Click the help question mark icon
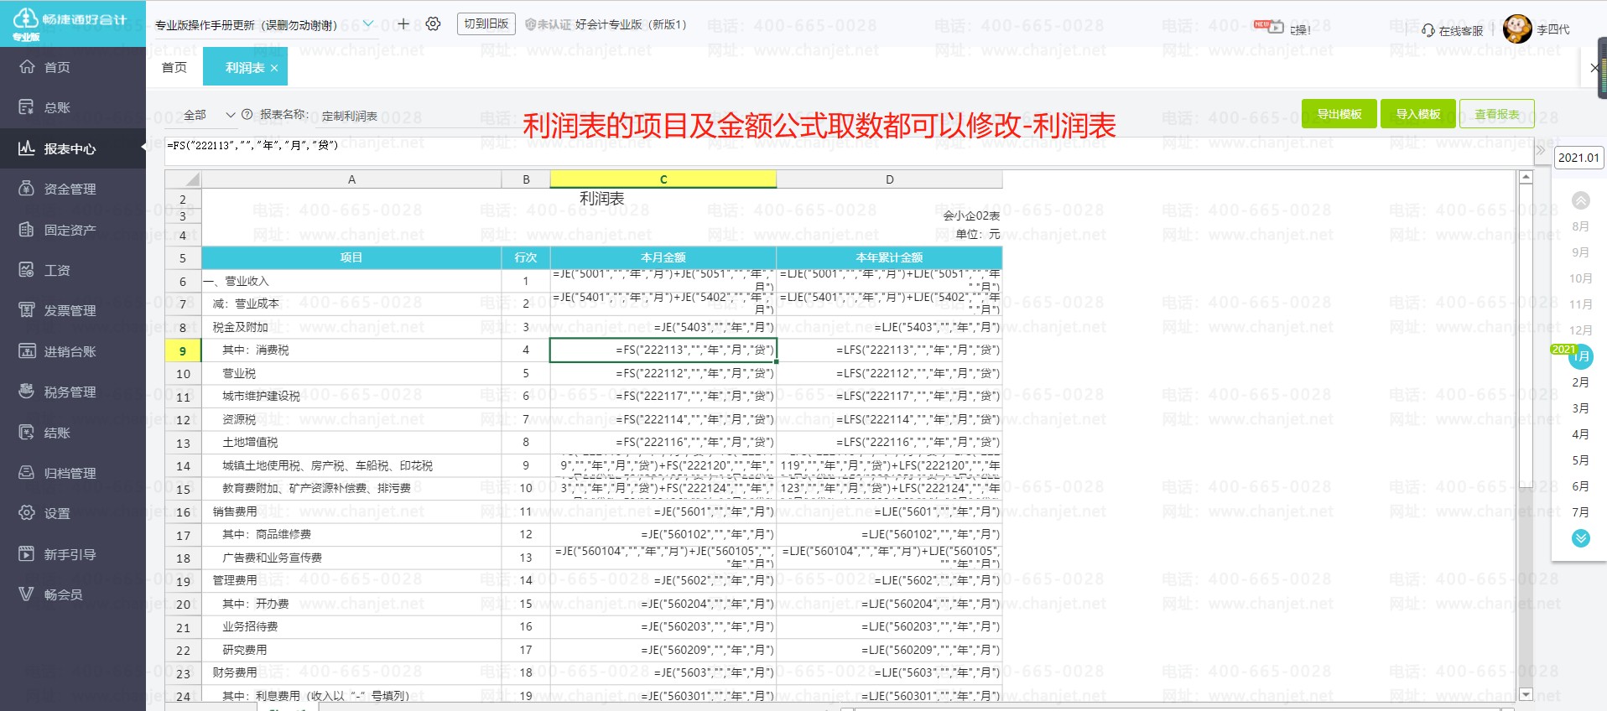 point(247,115)
